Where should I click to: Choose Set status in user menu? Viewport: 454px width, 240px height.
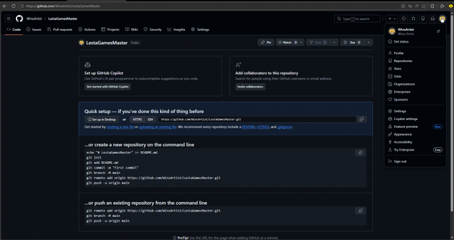coord(415,42)
